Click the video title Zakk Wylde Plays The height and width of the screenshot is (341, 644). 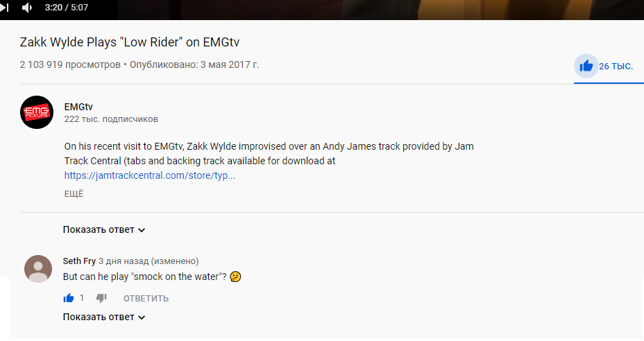[129, 42]
